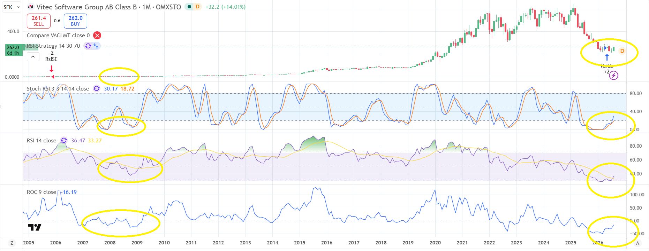The width and height of the screenshot is (649, 251).
Task: Click the refresh icon beside RSI 14 close
Action: pyautogui.click(x=63, y=140)
